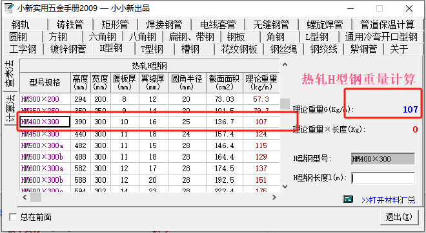Switch to the 计算法 side tab
The height and width of the screenshot is (233, 426).
(10, 108)
